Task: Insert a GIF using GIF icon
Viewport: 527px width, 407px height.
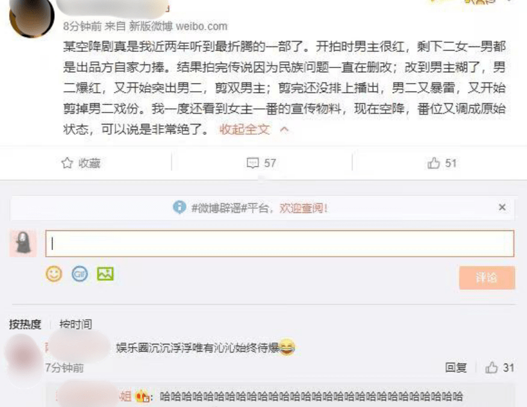Action: click(x=80, y=274)
